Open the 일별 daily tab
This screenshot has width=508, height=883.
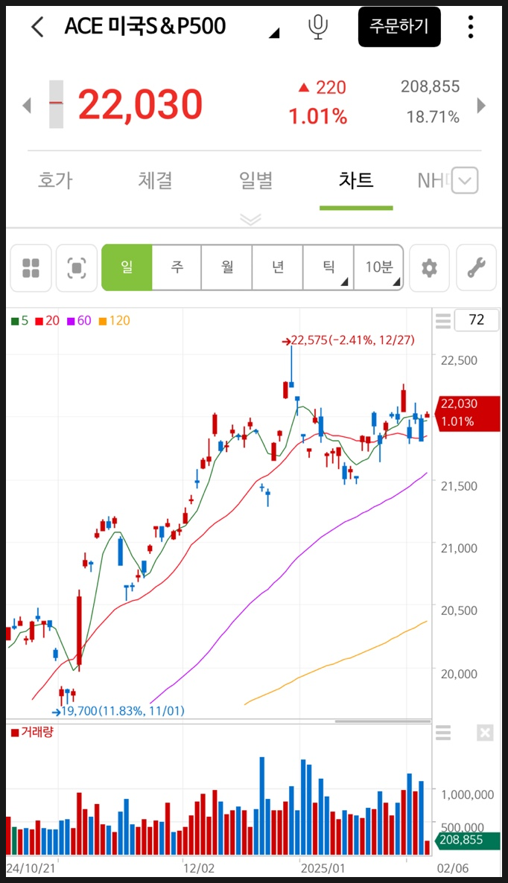tap(255, 180)
